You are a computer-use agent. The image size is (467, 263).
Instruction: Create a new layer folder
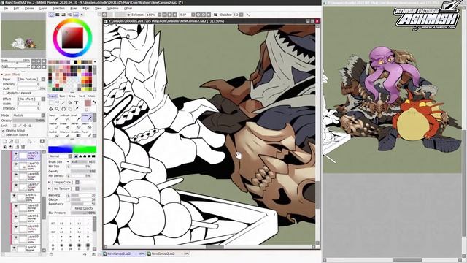click(17, 141)
